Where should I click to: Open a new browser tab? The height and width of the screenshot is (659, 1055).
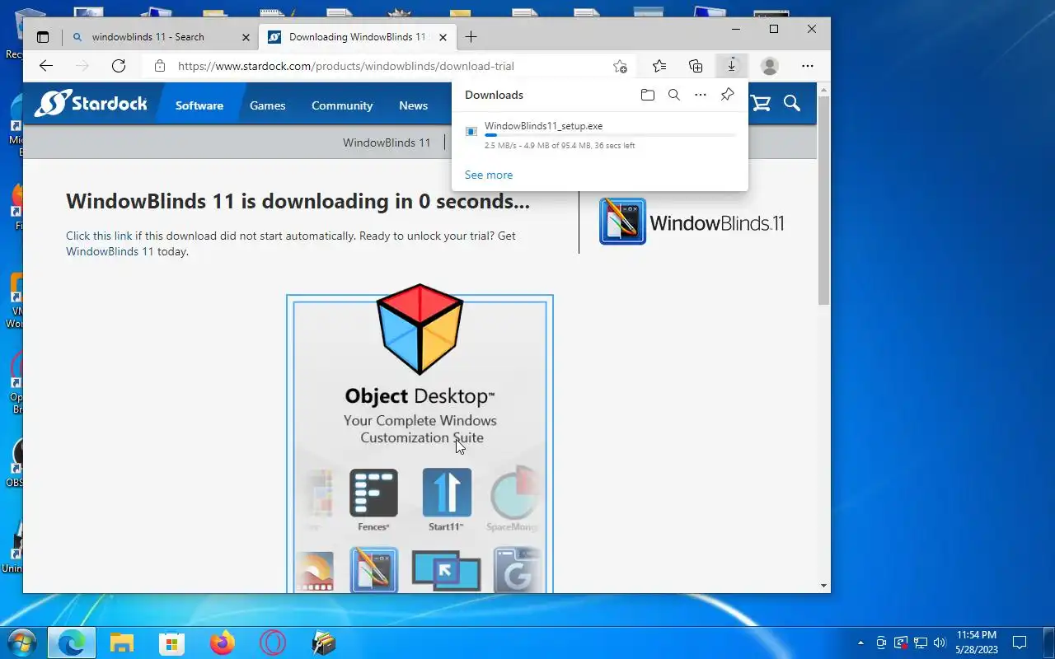pyautogui.click(x=471, y=37)
